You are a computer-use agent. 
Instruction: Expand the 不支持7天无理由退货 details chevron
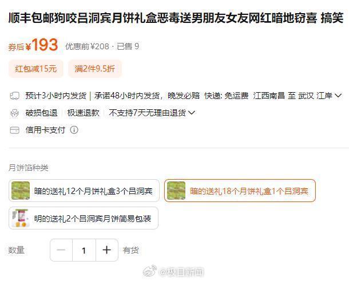192,113
